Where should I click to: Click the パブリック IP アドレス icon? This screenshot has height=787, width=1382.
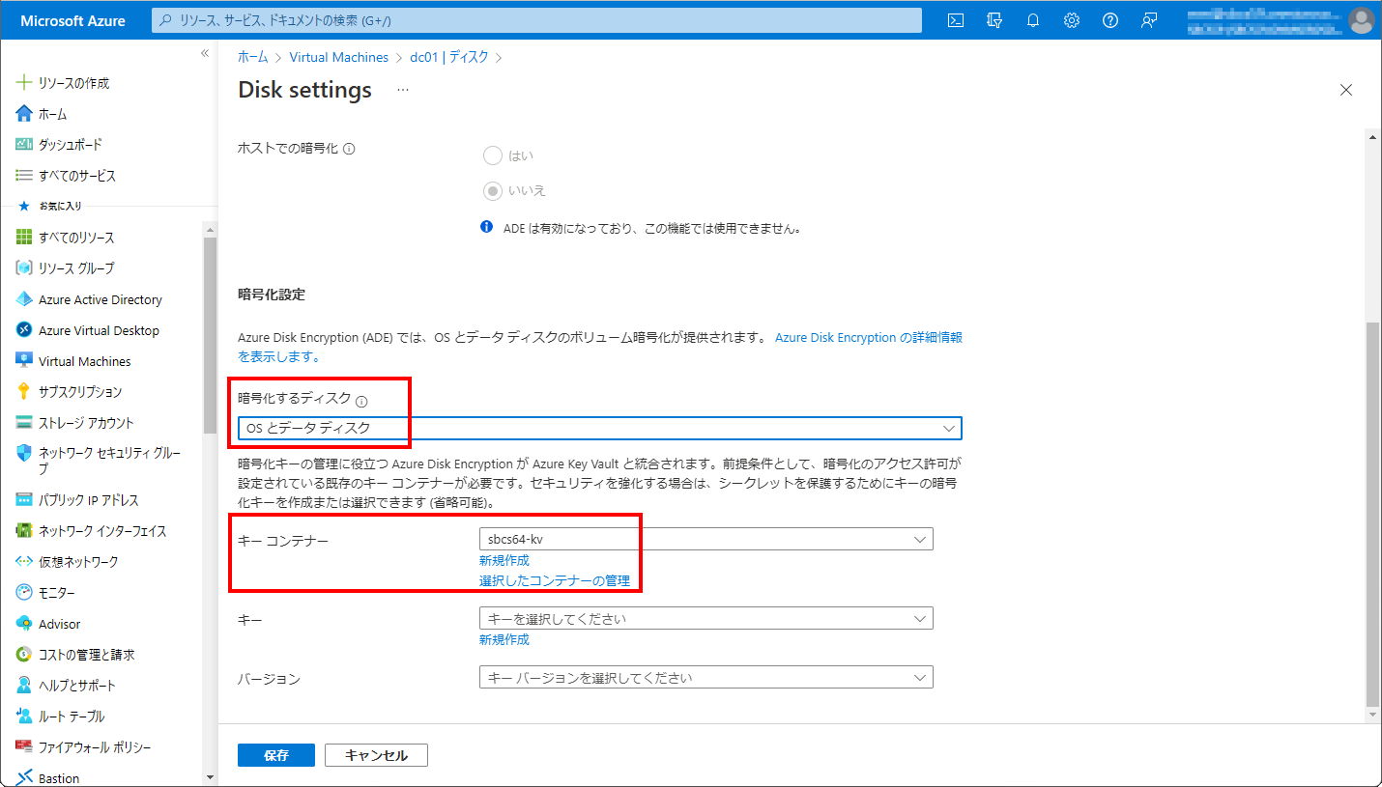24,500
